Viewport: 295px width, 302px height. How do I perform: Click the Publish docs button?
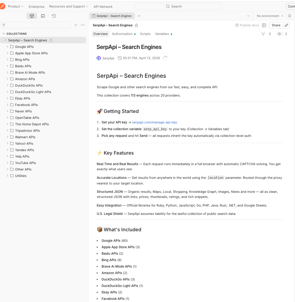[247, 25]
